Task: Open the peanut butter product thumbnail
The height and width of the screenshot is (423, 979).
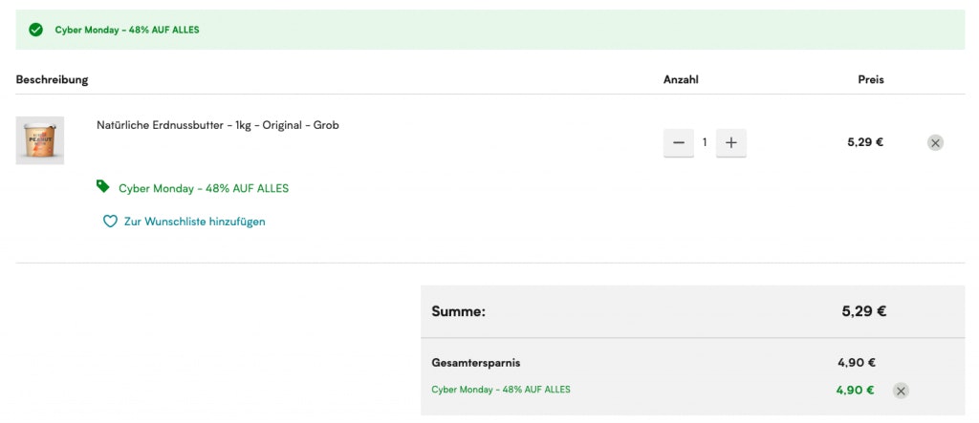Action: [40, 140]
